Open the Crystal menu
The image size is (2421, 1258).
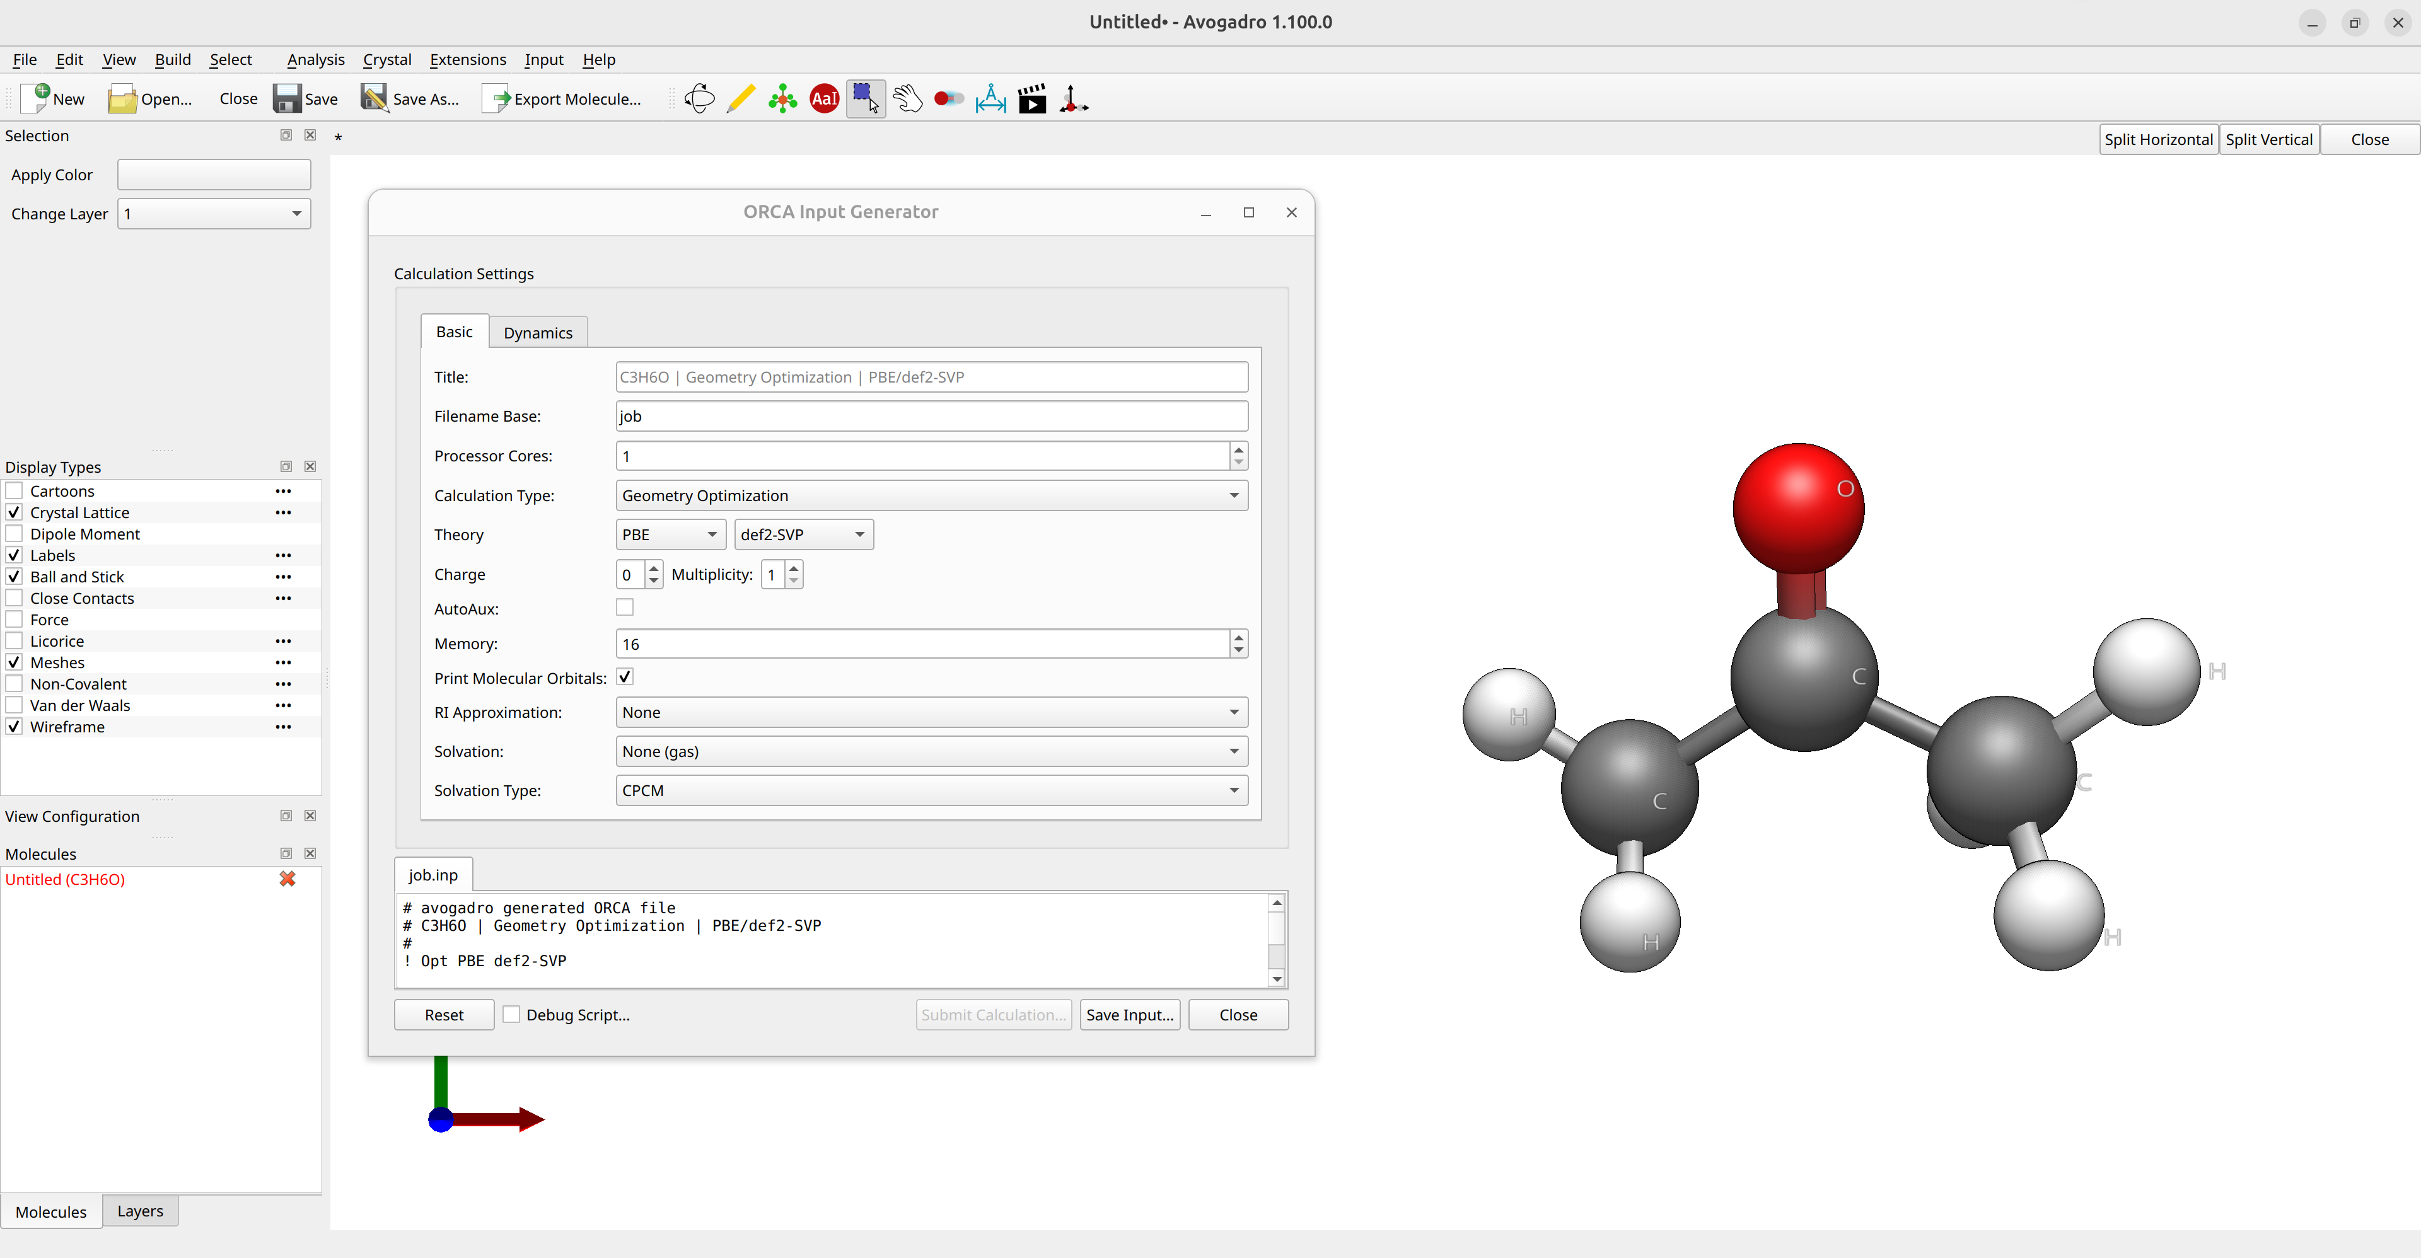[x=387, y=59]
